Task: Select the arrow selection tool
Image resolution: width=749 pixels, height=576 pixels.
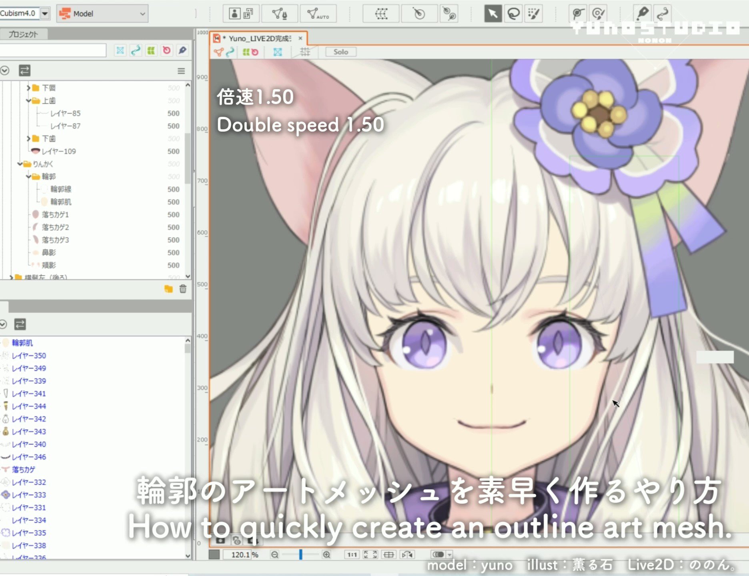Action: click(x=493, y=14)
